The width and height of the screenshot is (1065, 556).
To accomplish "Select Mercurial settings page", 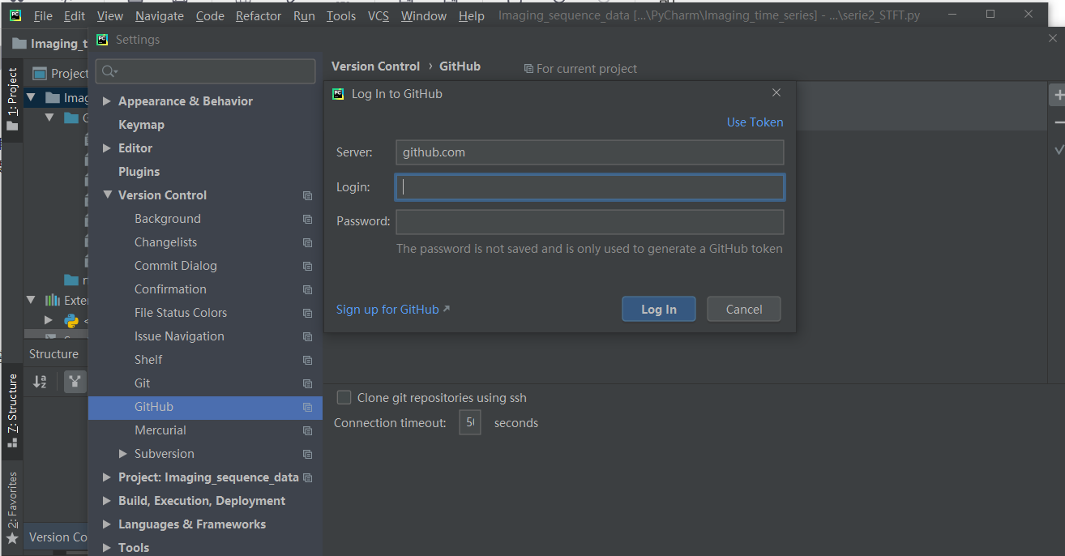I will pos(160,430).
